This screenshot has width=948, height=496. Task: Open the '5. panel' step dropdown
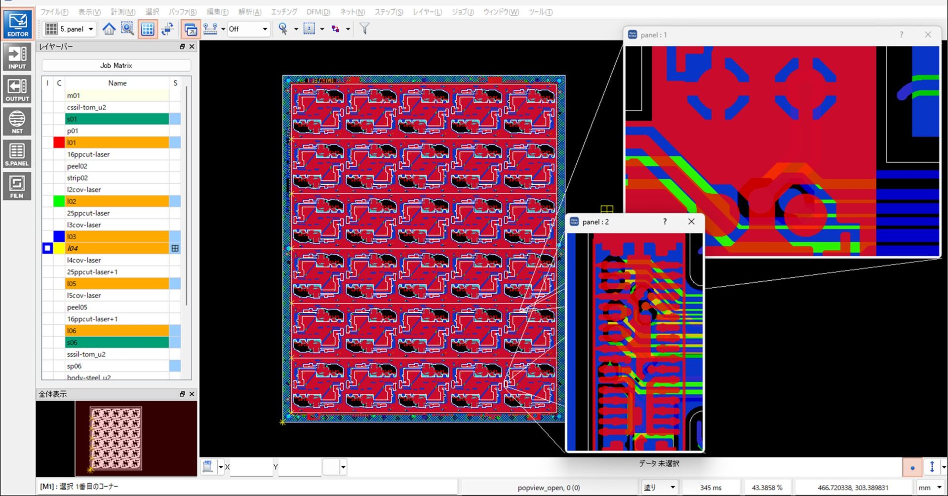click(x=70, y=29)
